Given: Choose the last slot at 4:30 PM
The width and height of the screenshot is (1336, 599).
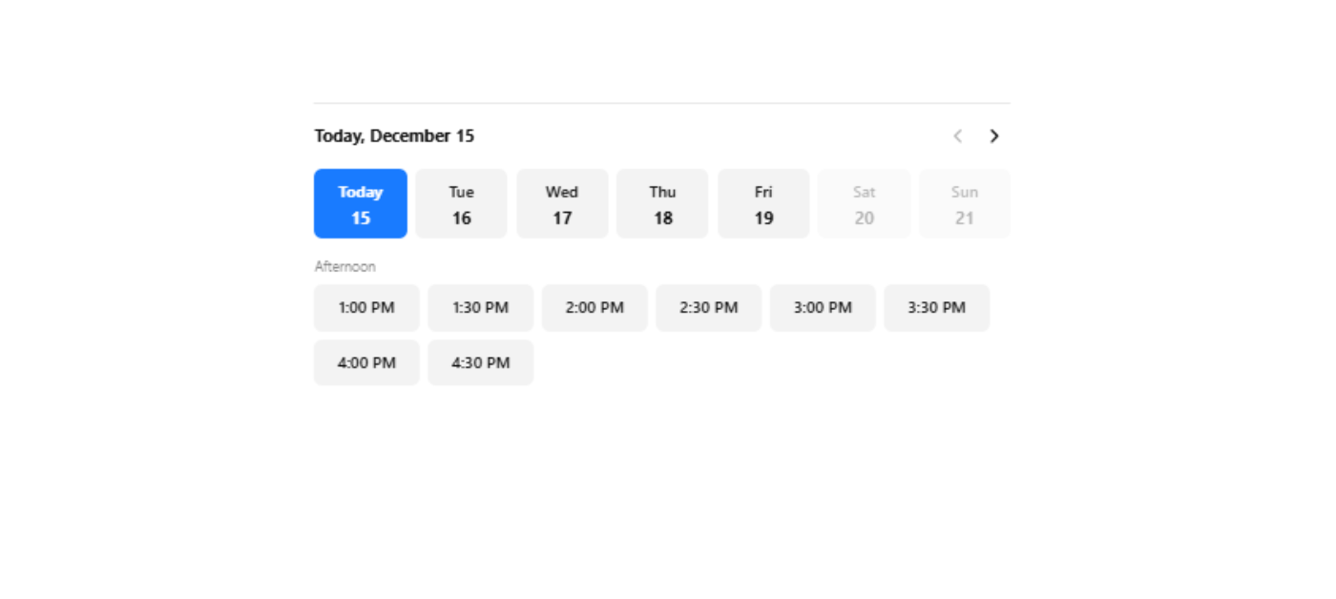Looking at the screenshot, I should tap(480, 362).
